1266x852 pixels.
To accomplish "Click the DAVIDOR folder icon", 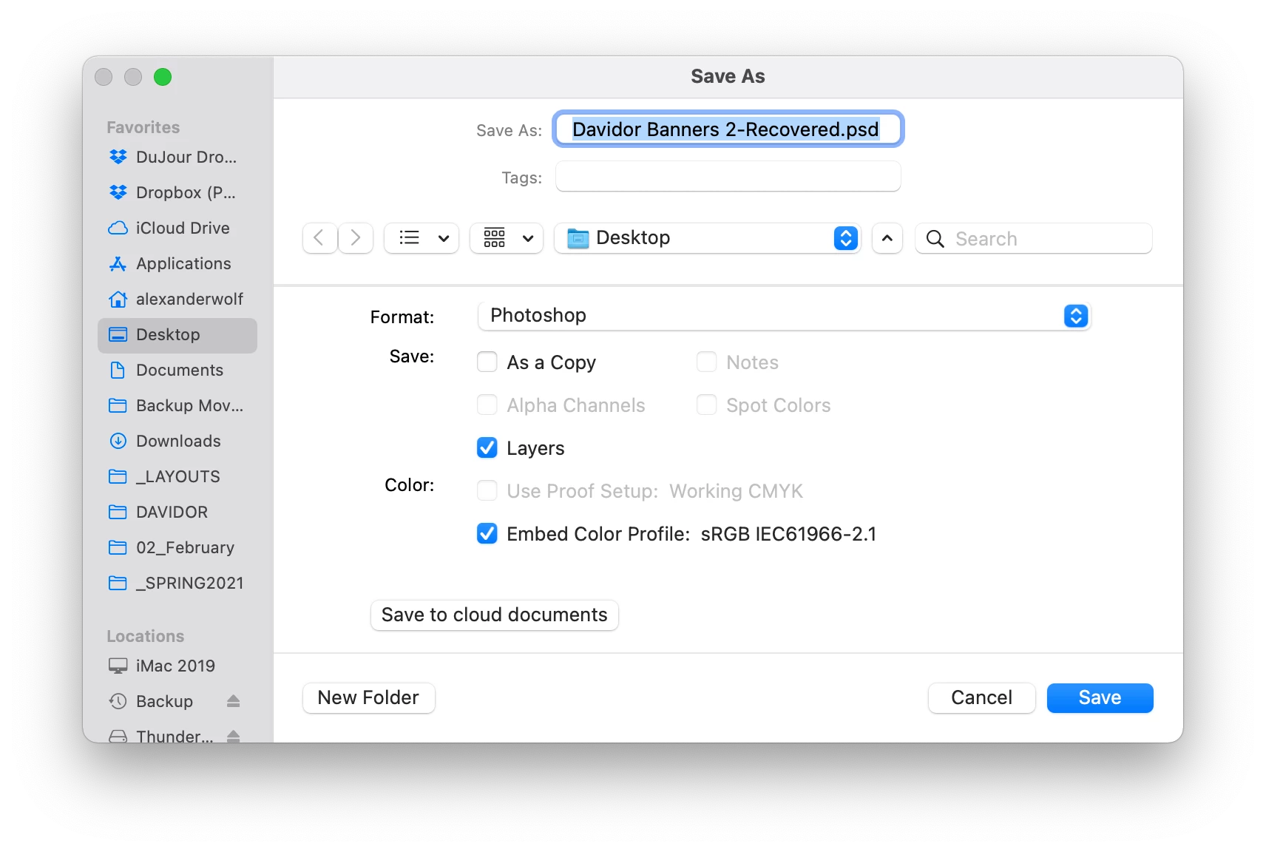I will click(118, 512).
